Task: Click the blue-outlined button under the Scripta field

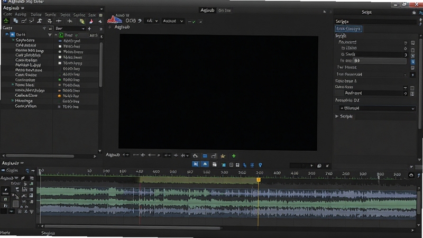Action: pos(348,29)
